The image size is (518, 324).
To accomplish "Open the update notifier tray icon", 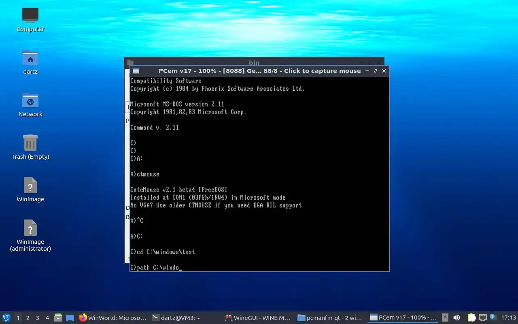I will (493, 317).
